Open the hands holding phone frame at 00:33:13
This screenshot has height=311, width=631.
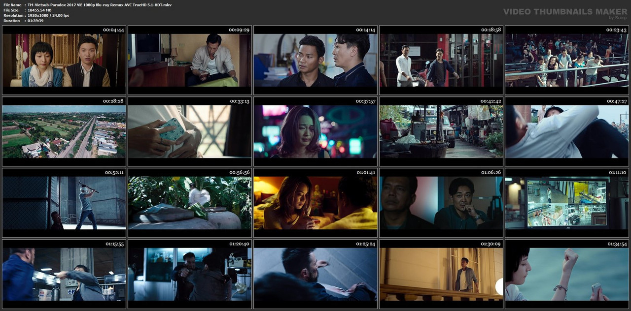click(x=190, y=131)
